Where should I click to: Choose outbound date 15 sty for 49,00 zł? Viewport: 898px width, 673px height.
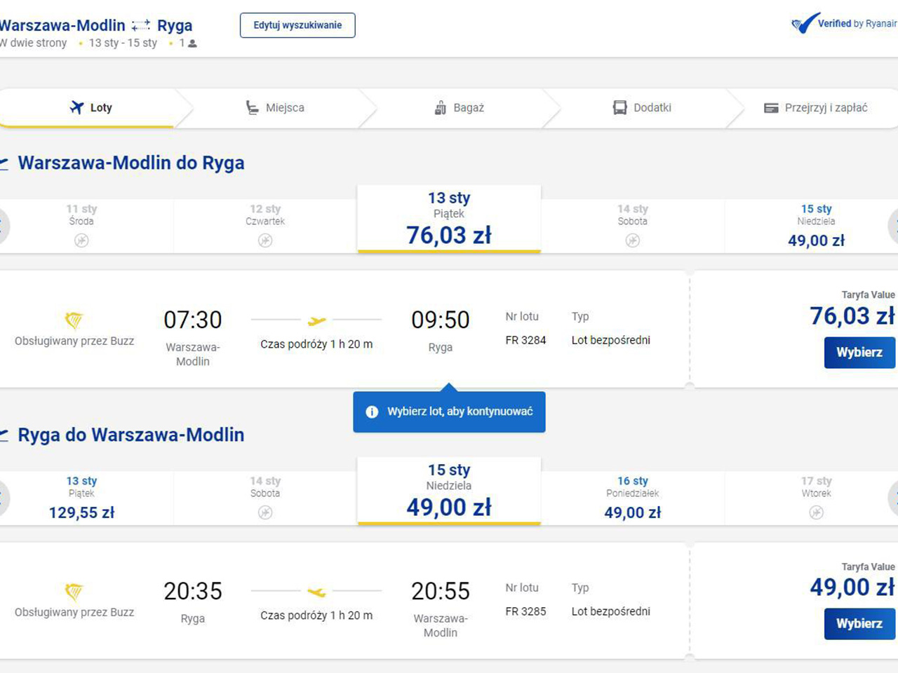[816, 226]
